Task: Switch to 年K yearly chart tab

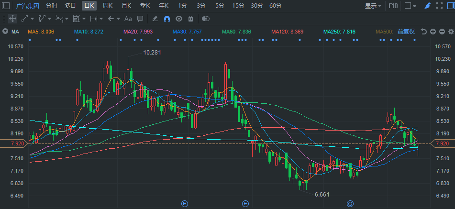Action: 164,6
